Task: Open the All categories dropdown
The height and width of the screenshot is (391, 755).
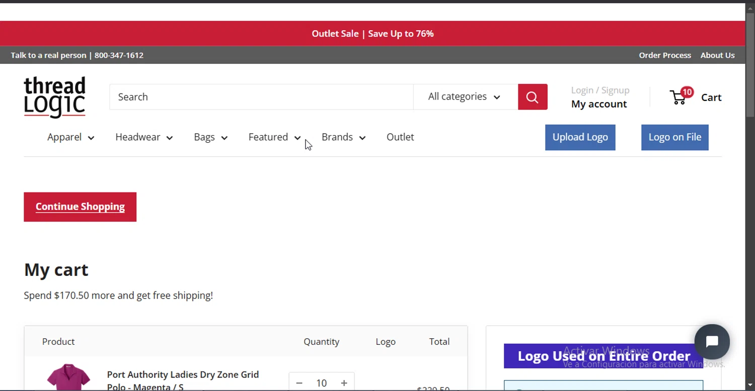Action: tap(465, 96)
